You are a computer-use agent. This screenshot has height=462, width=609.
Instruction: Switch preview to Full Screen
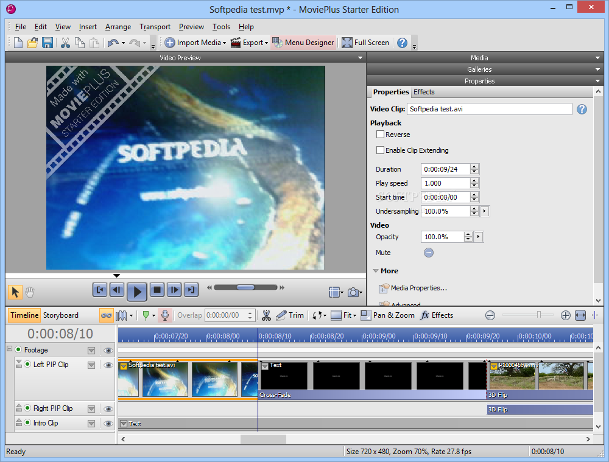365,43
